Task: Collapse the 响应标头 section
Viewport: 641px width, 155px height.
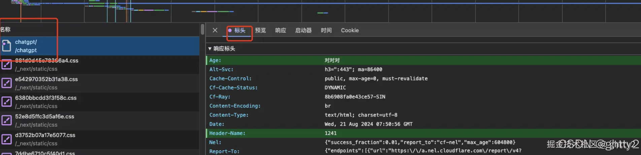Action: [210, 49]
